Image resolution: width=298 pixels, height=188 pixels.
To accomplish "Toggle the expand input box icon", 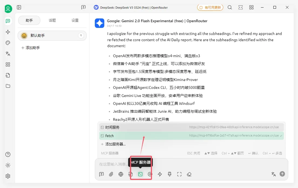I will coord(179,174).
